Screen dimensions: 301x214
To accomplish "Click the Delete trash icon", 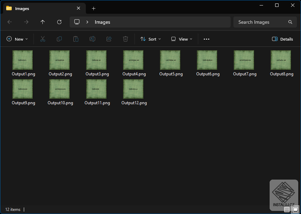I will [x=126, y=39].
